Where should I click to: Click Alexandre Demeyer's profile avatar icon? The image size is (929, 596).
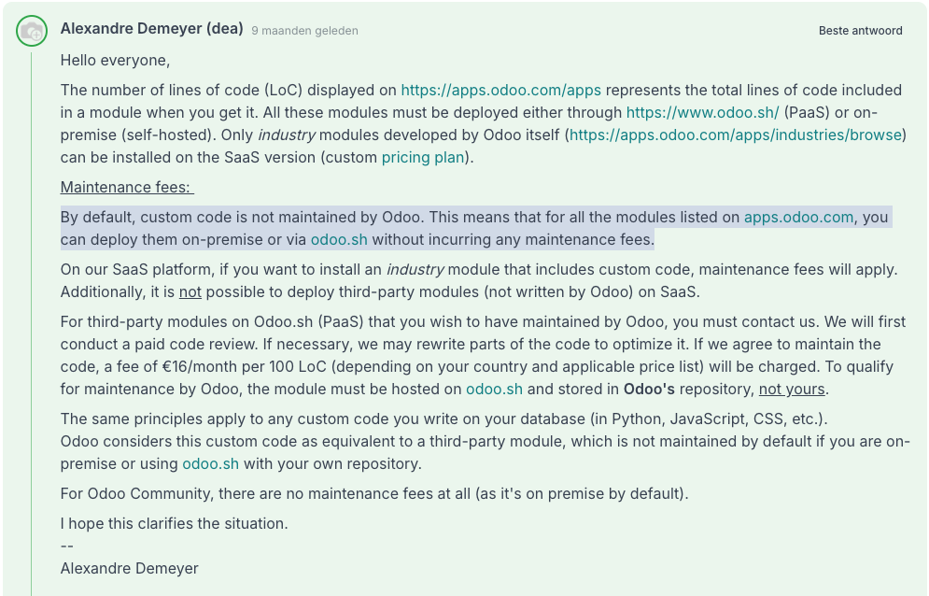(33, 31)
